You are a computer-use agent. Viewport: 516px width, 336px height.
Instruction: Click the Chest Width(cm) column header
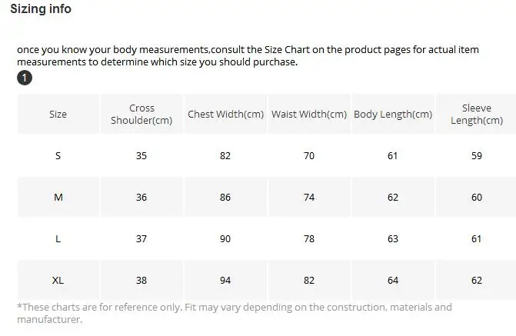point(225,115)
